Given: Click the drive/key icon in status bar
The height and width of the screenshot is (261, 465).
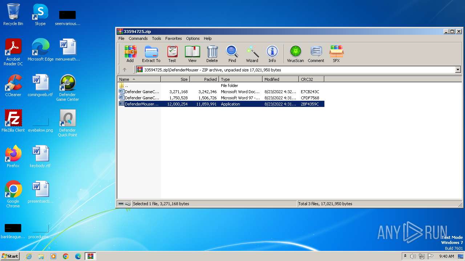Looking at the screenshot, I should (x=124, y=204).
